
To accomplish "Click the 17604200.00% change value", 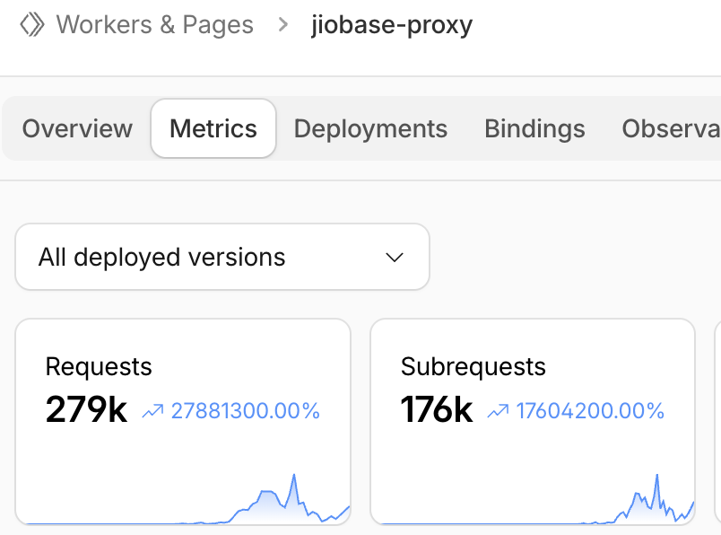I will pyautogui.click(x=590, y=411).
